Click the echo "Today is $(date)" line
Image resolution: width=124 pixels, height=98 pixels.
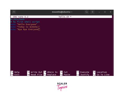pos(25,27)
